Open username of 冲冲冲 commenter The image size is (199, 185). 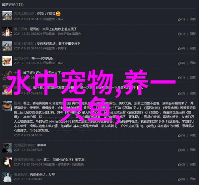click(24, 145)
